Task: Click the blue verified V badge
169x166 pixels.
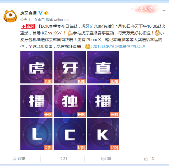Action: [x=41, y=13]
